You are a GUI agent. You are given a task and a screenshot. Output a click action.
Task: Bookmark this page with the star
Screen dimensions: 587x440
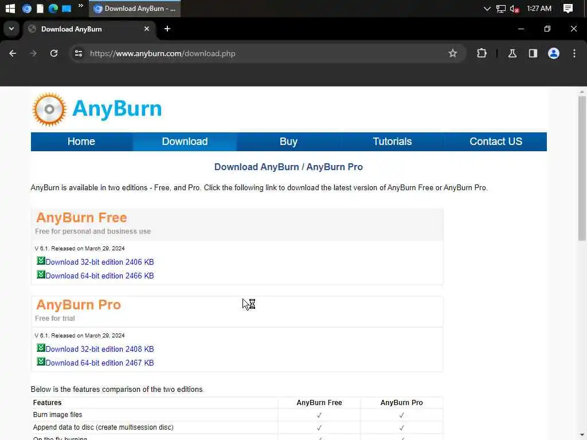(453, 53)
